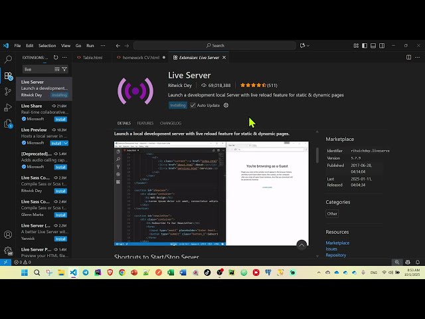Toggle the bottom panel layout icon
This screenshot has width=425, height=319.
click(373, 46)
